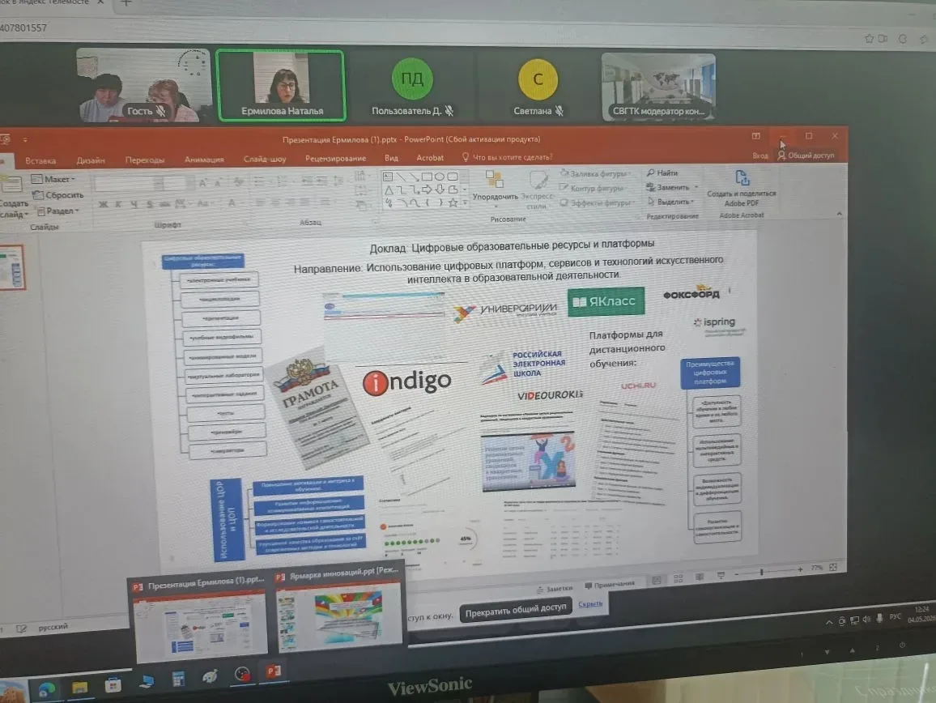Open the Выделить select dropdown
The width and height of the screenshot is (936, 703).
(x=671, y=202)
